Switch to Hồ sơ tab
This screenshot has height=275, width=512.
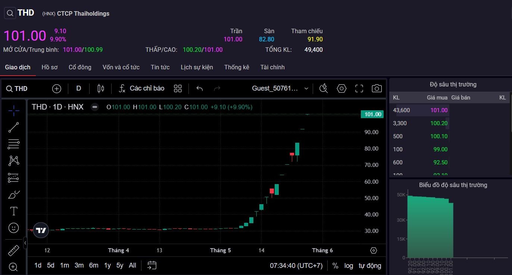[x=50, y=67]
